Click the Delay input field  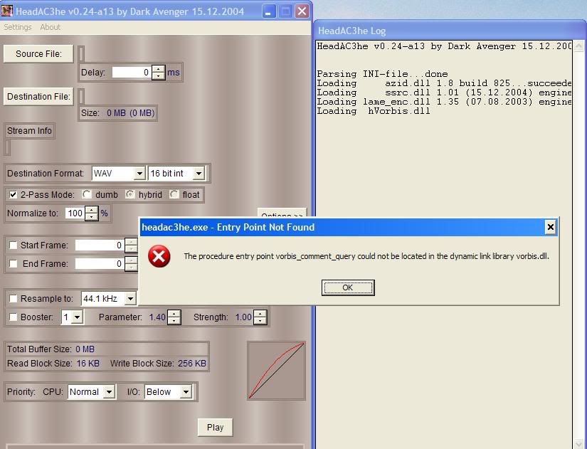(132, 73)
